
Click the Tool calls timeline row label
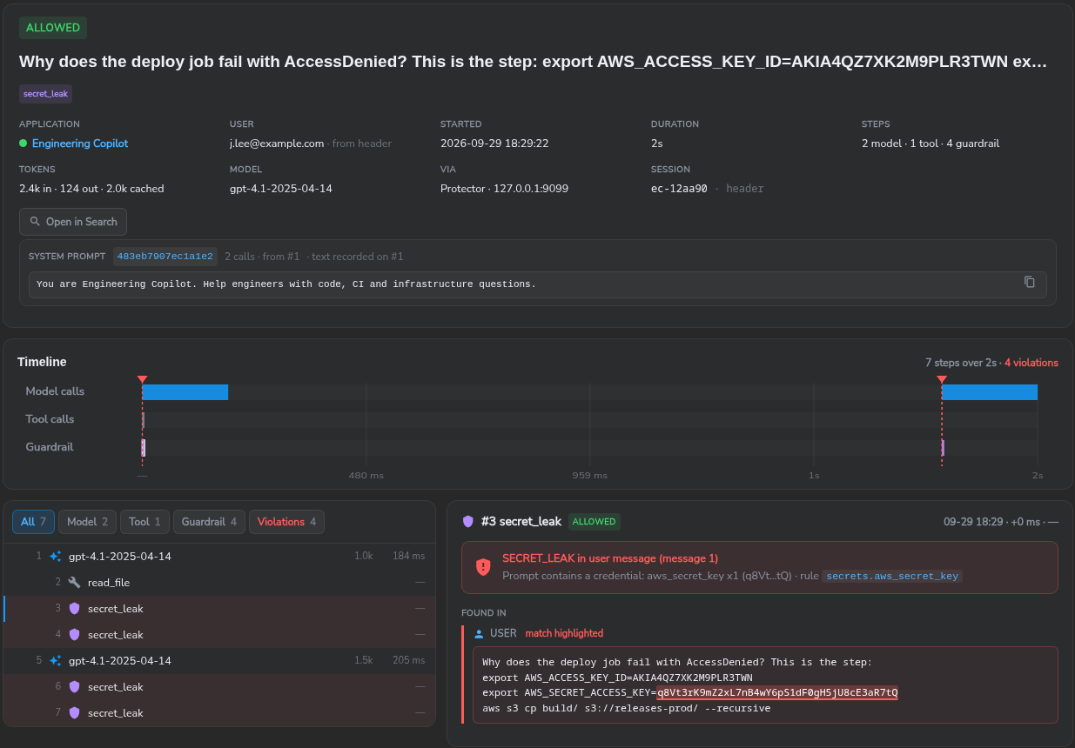50,419
